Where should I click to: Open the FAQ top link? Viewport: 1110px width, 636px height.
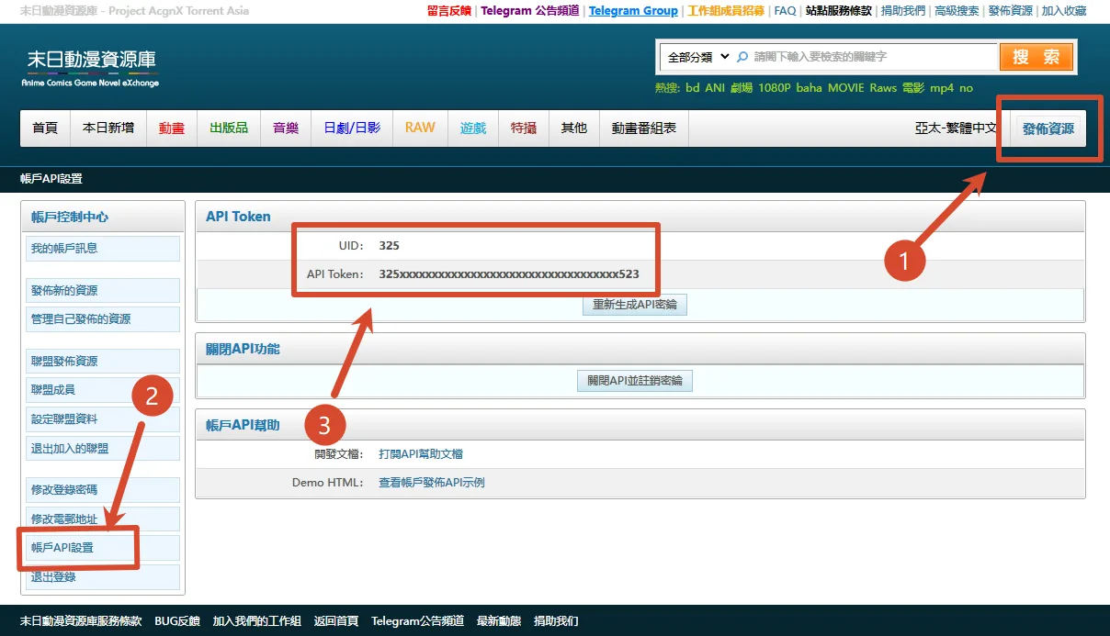pyautogui.click(x=786, y=11)
